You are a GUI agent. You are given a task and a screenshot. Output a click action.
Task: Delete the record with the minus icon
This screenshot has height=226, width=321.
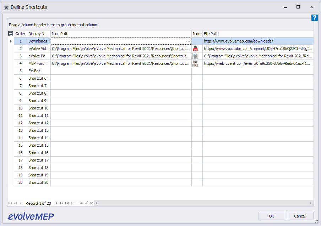click(x=76, y=203)
